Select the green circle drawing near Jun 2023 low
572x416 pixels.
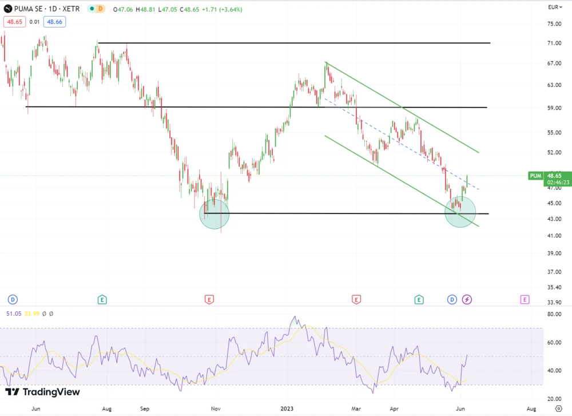pyautogui.click(x=460, y=212)
